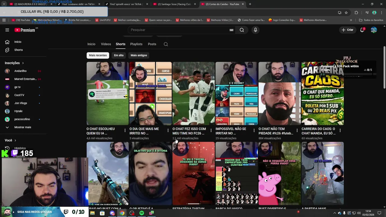Open File Explorer from the taskbar
Viewport: 386px width, 217px height.
(92, 213)
